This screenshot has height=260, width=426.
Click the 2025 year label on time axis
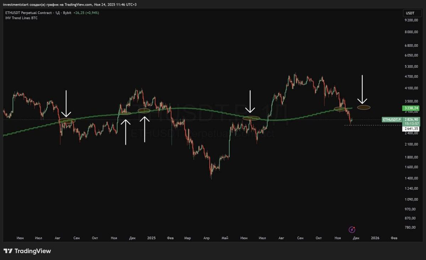point(152,238)
